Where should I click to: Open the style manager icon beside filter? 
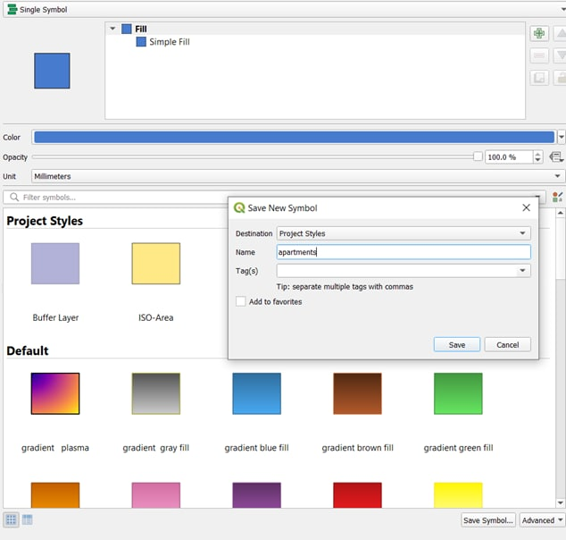point(558,197)
